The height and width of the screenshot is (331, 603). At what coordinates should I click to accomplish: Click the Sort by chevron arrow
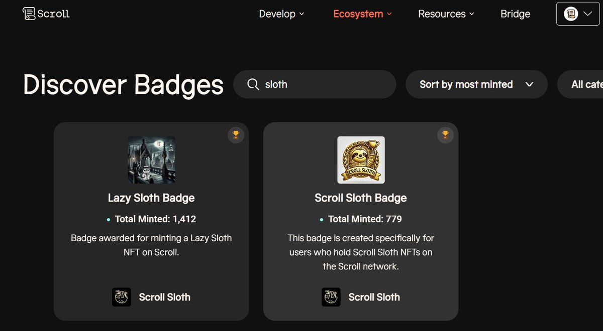click(x=529, y=84)
